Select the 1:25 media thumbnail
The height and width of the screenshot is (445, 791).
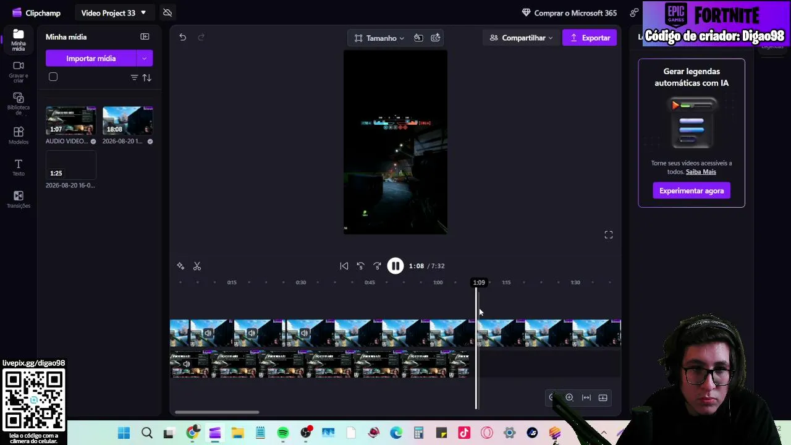pyautogui.click(x=70, y=165)
